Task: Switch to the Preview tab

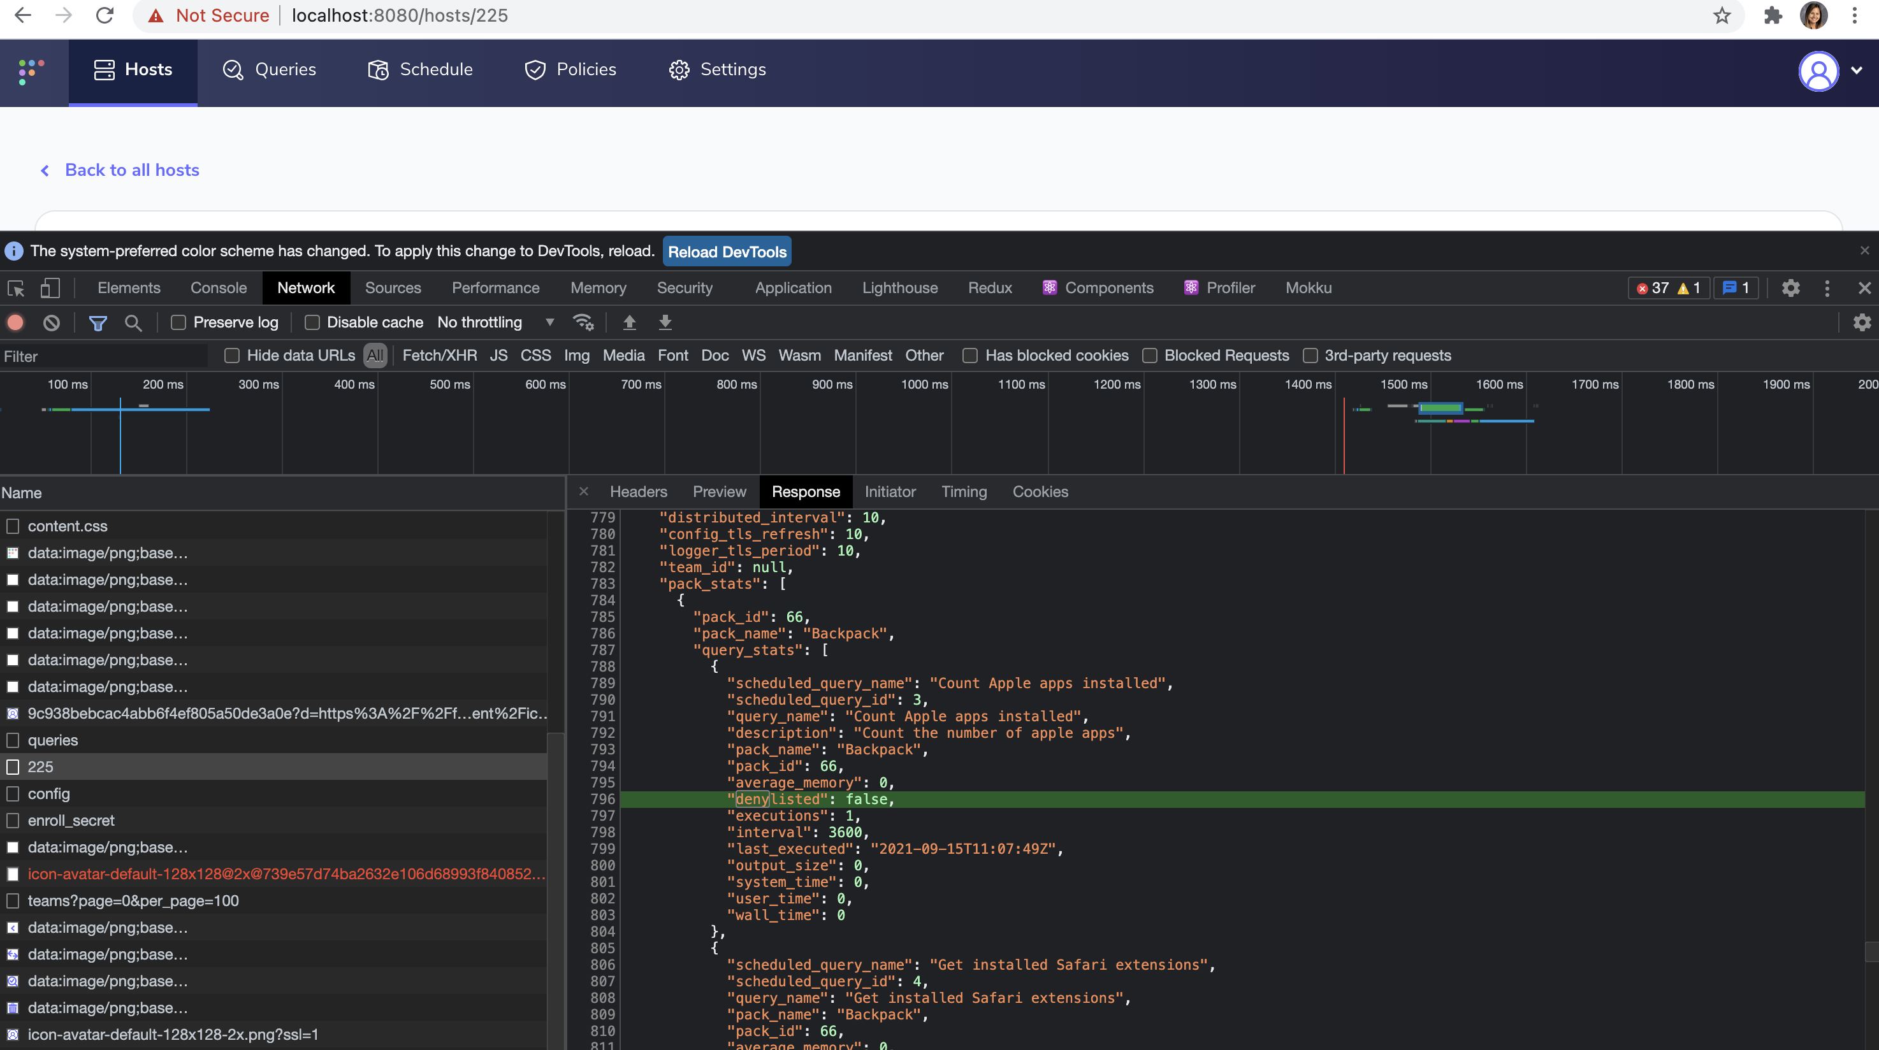Action: (x=719, y=491)
